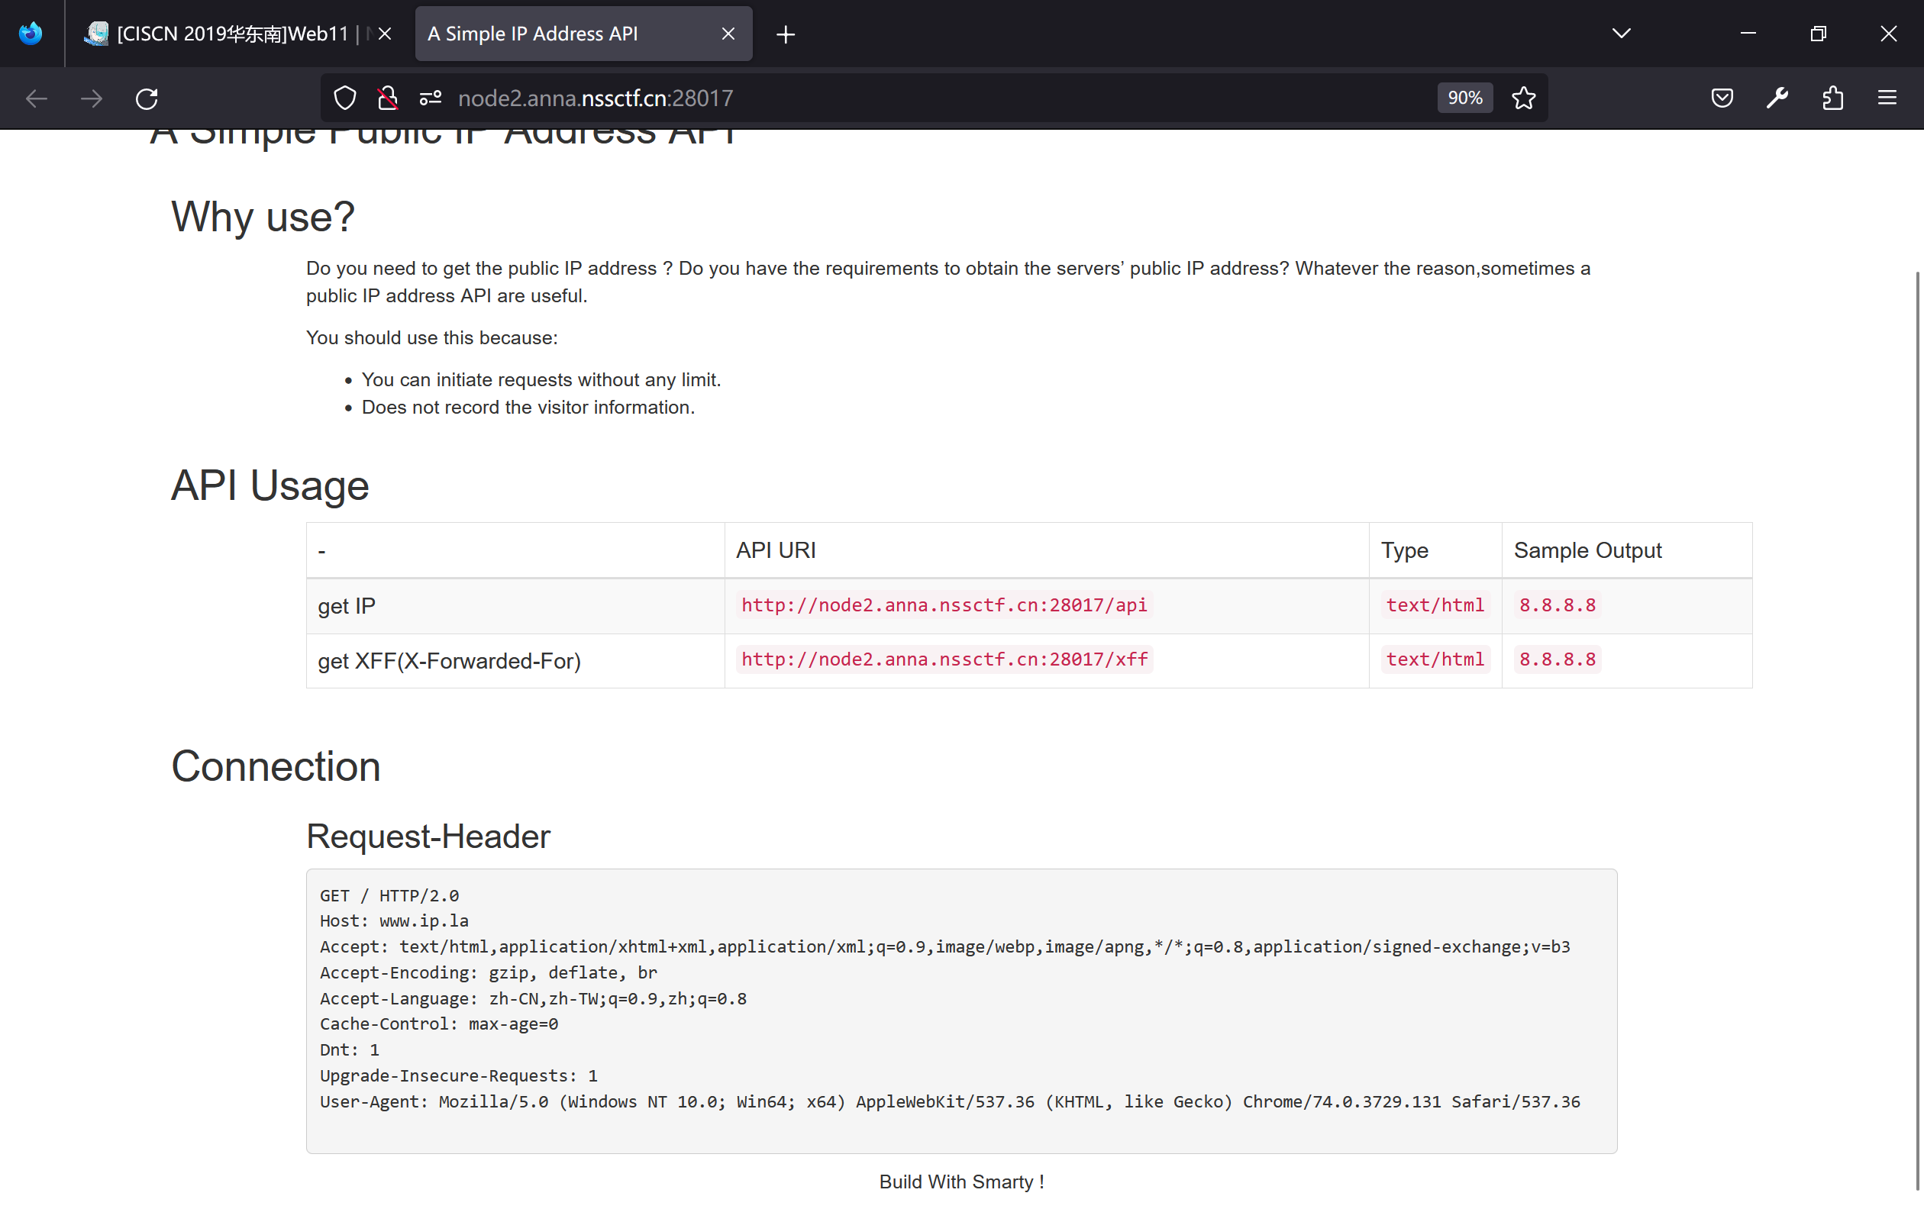
Task: Click the Request-Header heading
Action: [x=428, y=837]
